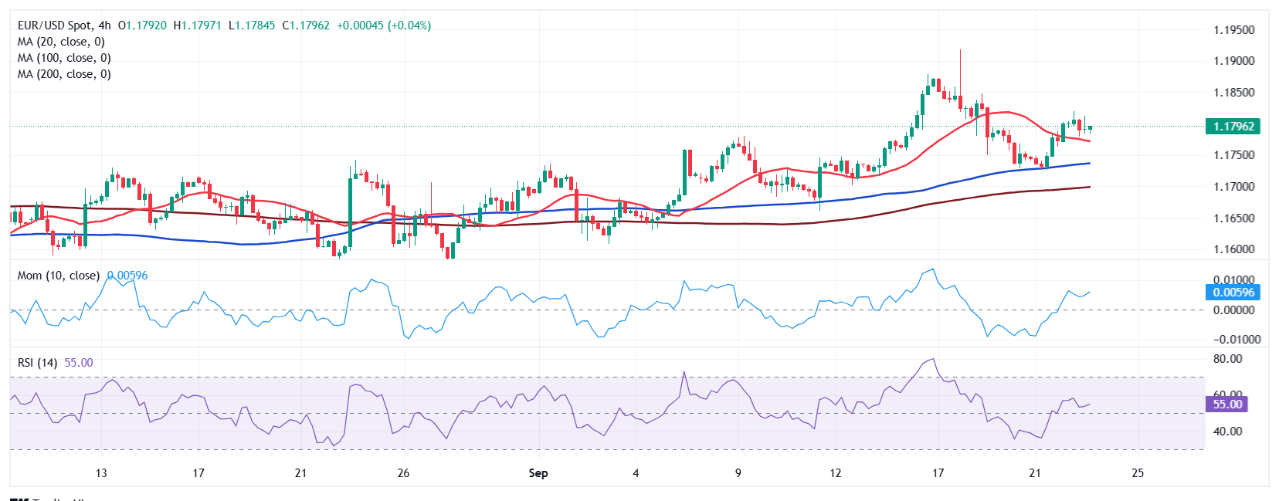Click the blue 0.00596 momentum axis tag
Screen dimensions: 1279x501
click(1233, 293)
